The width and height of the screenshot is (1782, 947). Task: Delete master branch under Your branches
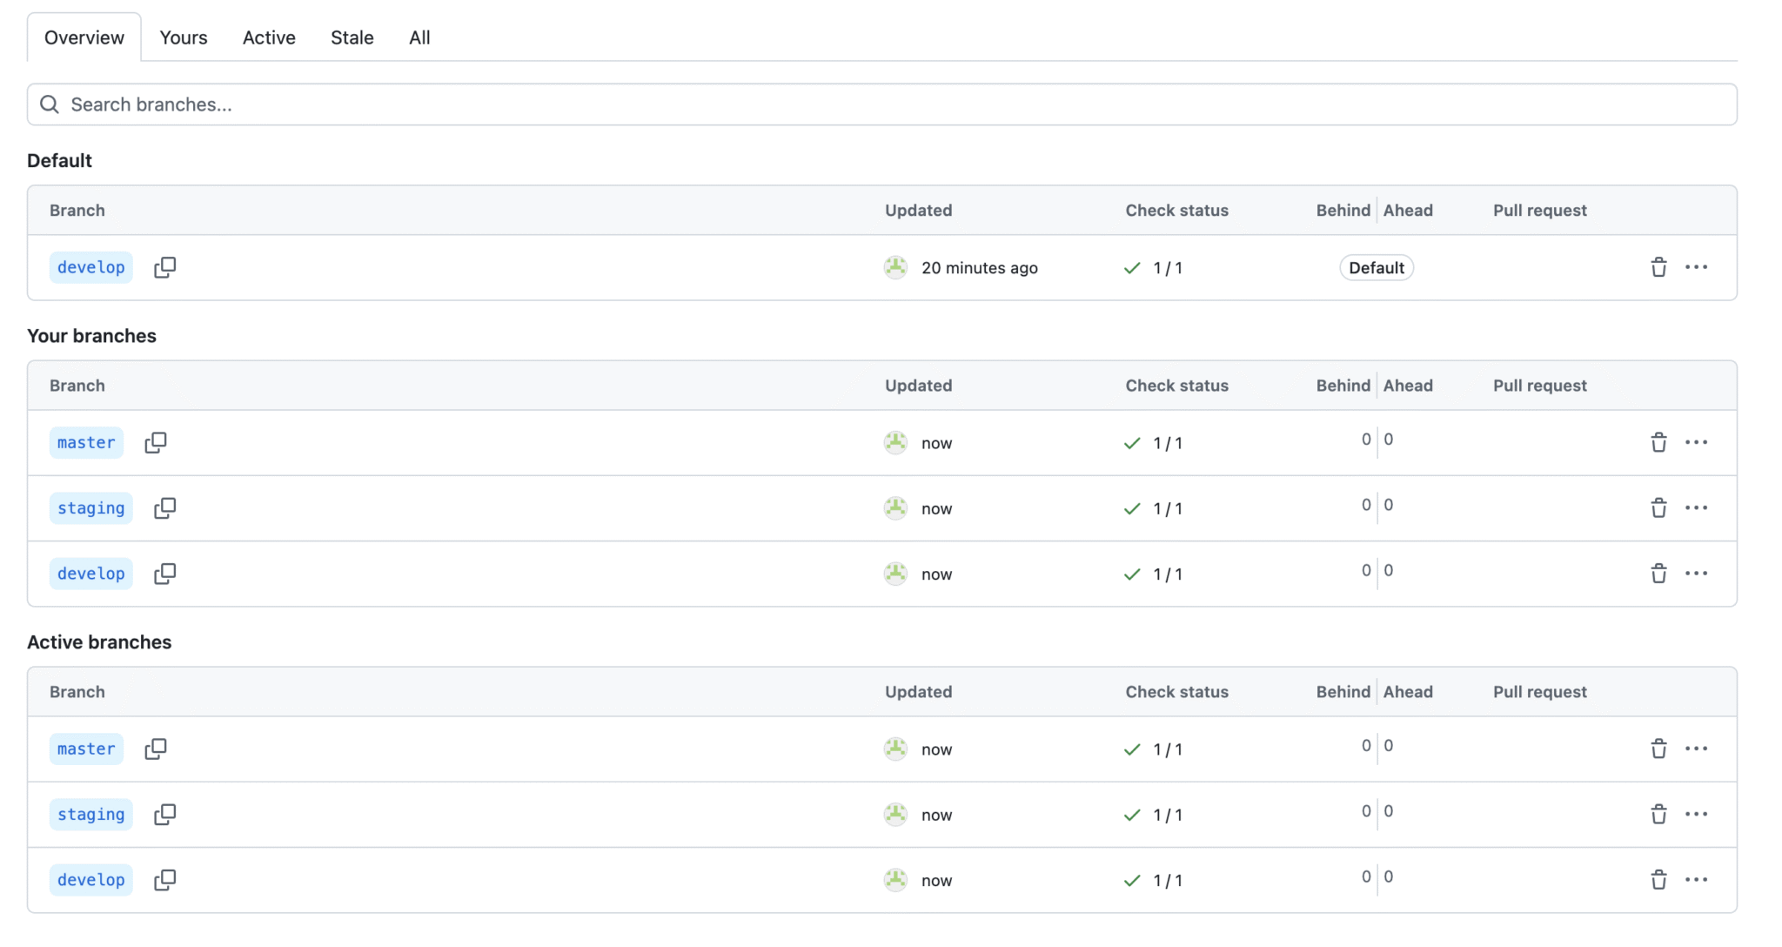click(1658, 442)
